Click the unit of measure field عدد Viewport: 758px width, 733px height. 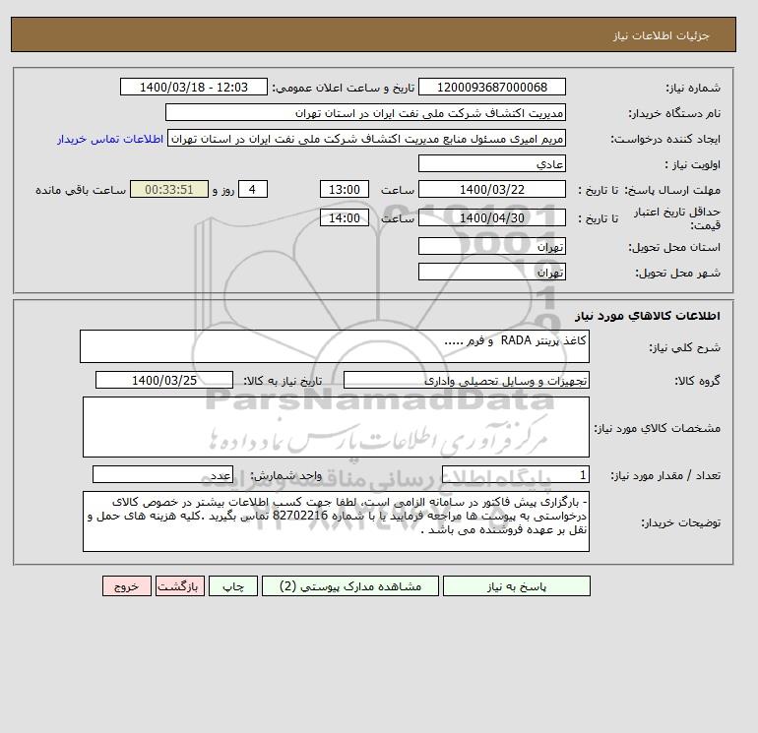162,475
